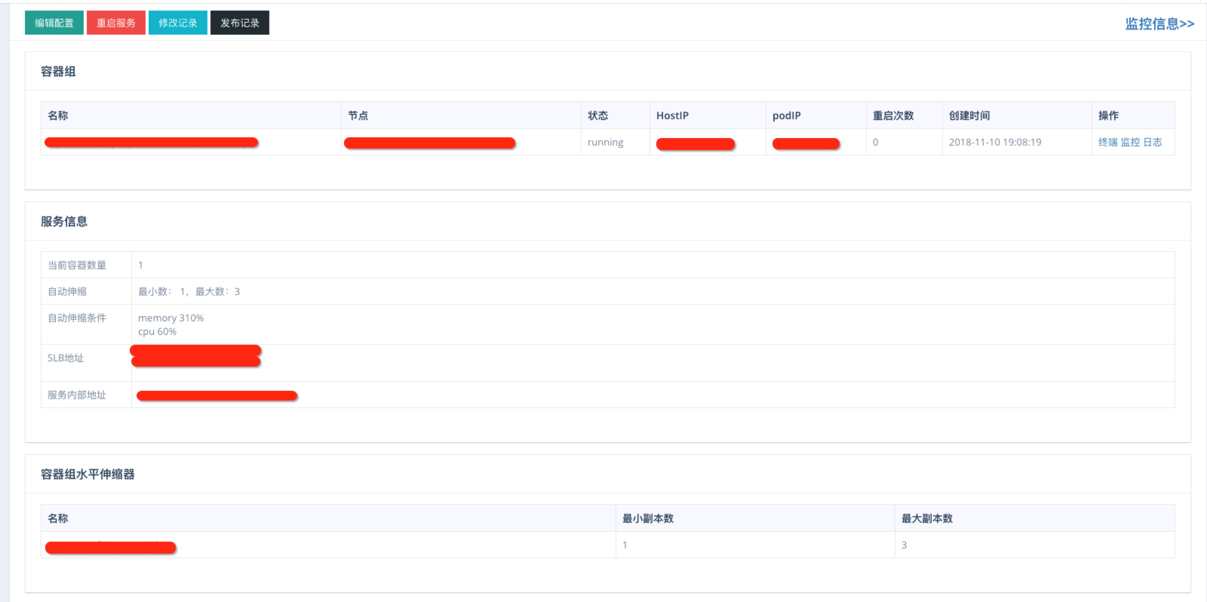The width and height of the screenshot is (1207, 602).
Task: Open the 日志 link for the pod
Action: (1153, 142)
